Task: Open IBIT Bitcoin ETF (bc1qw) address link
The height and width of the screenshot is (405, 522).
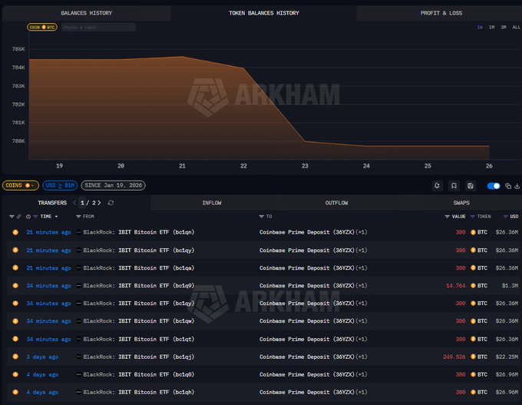Action: (x=156, y=321)
